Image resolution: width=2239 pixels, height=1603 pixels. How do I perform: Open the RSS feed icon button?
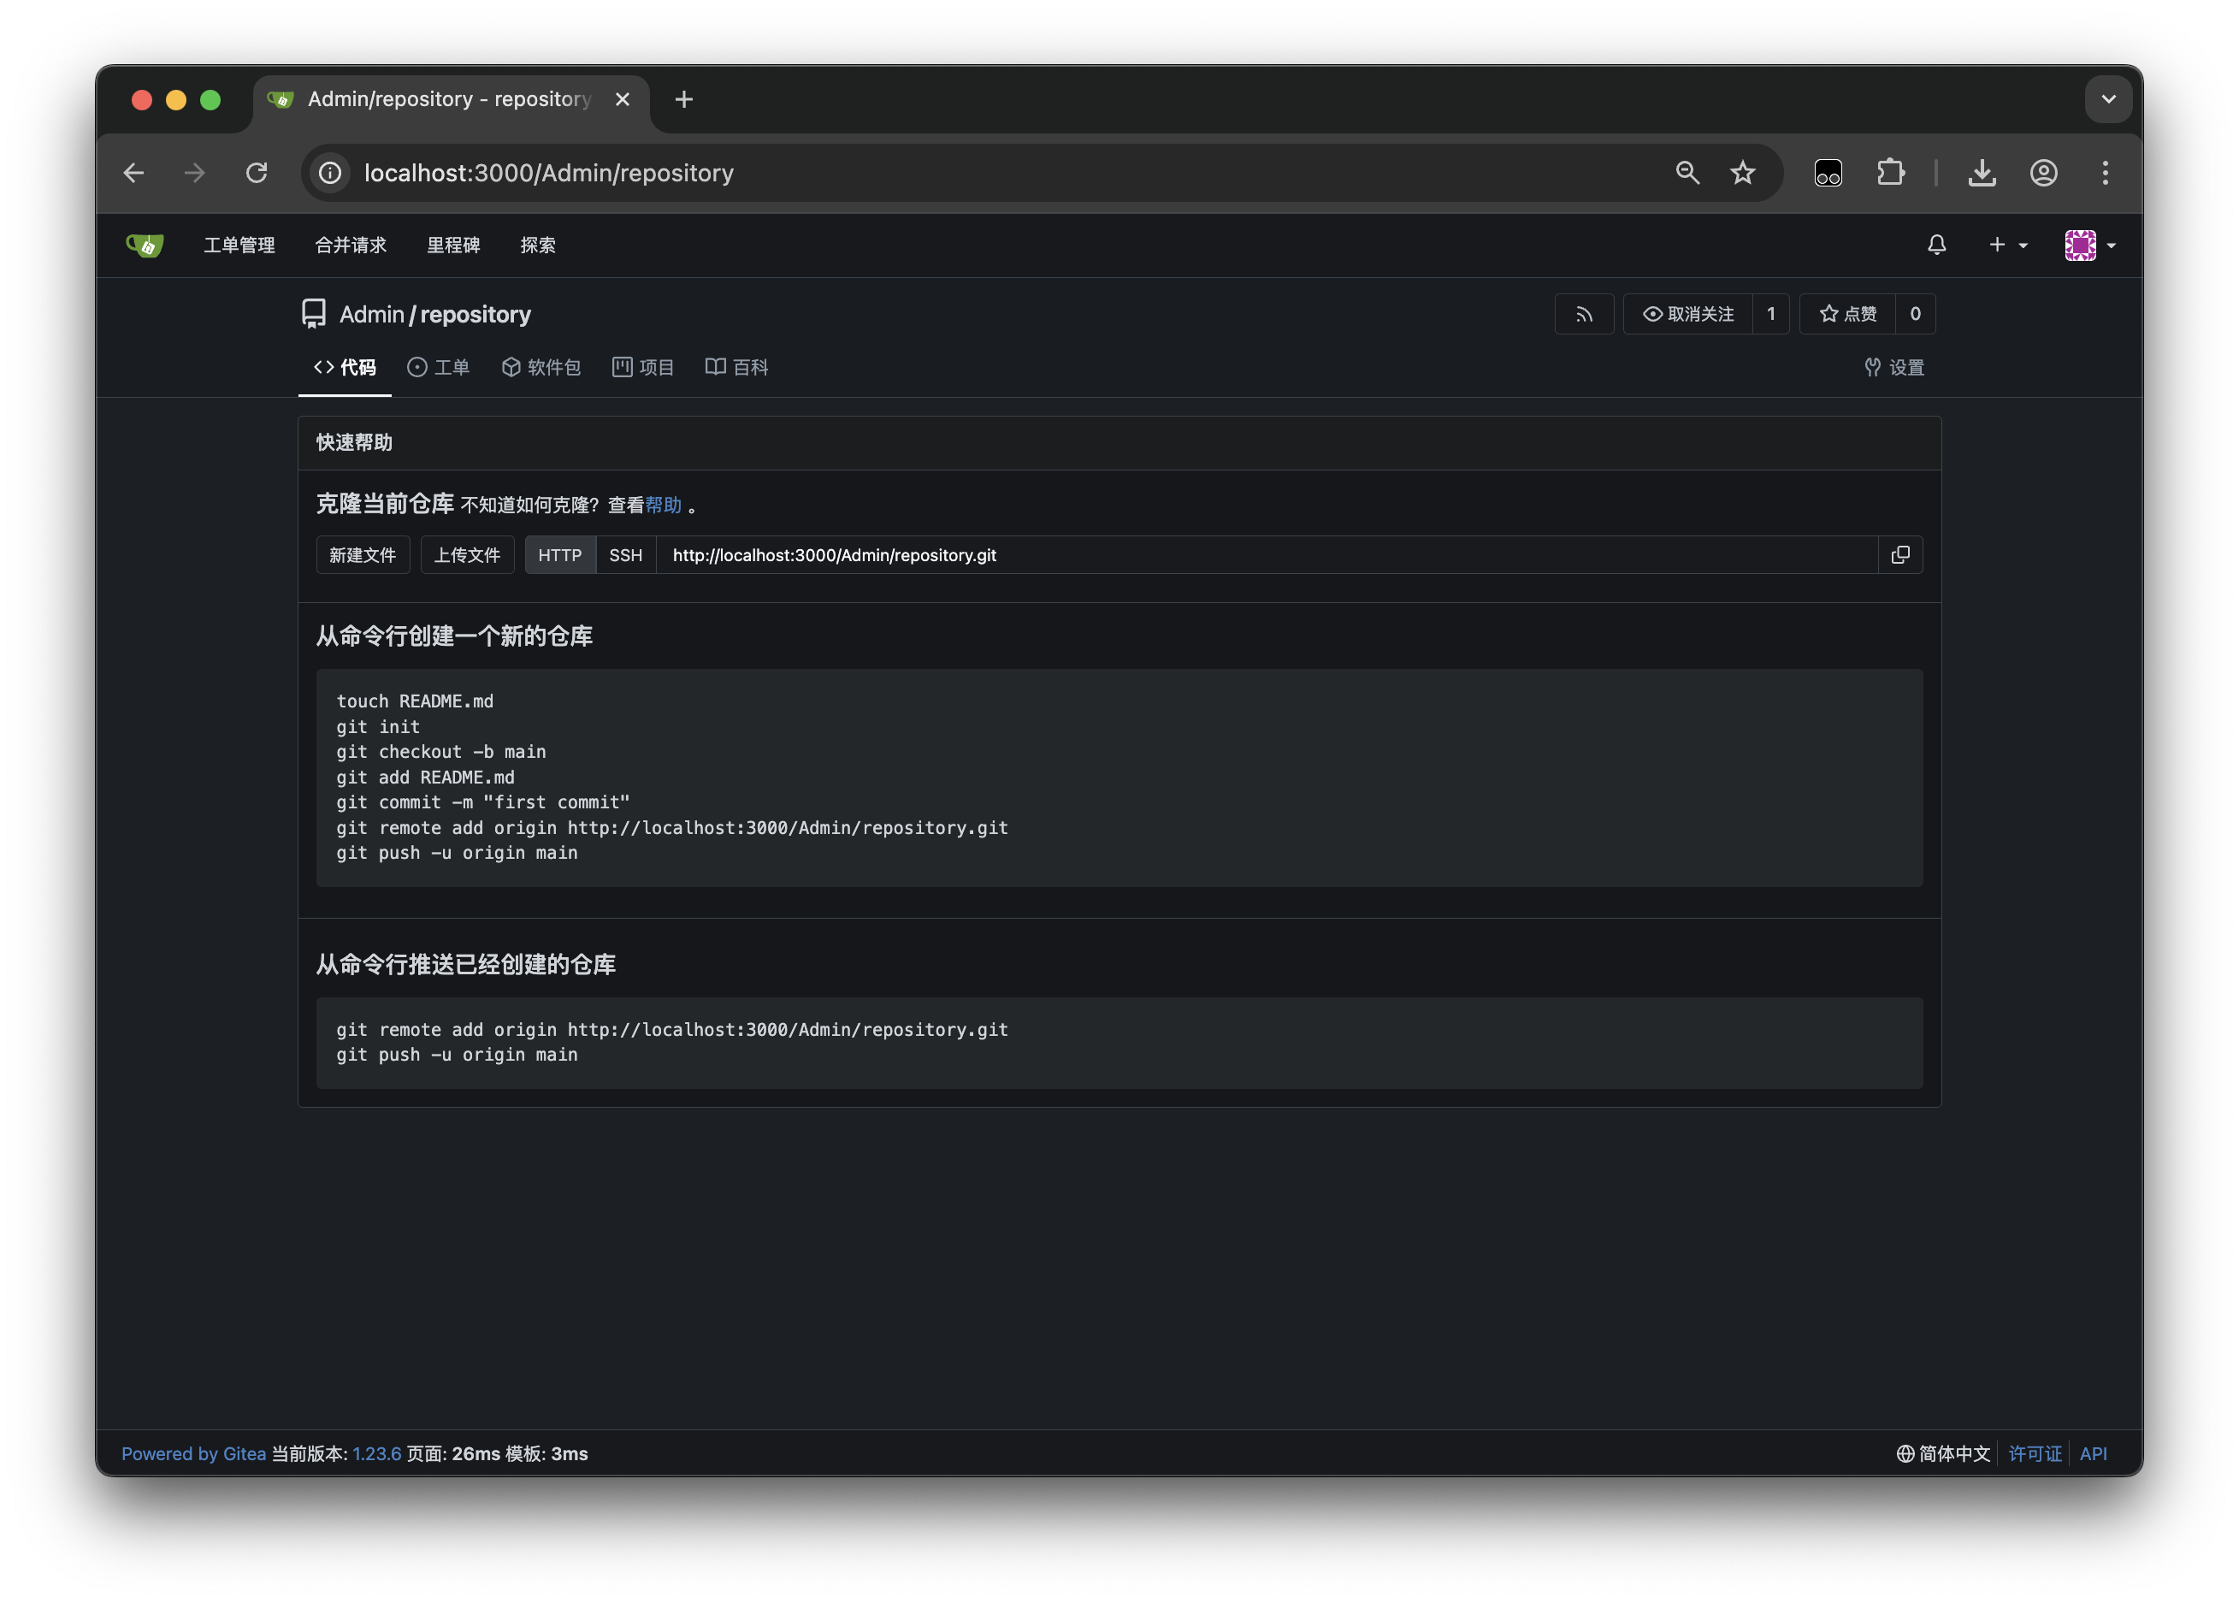tap(1584, 314)
